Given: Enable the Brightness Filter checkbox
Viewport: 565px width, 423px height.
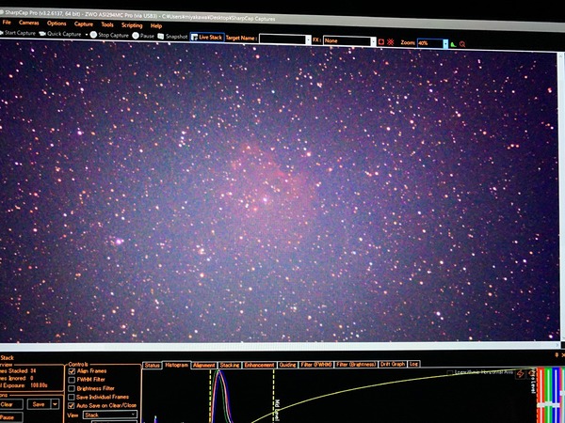Looking at the screenshot, I should pyautogui.click(x=72, y=388).
